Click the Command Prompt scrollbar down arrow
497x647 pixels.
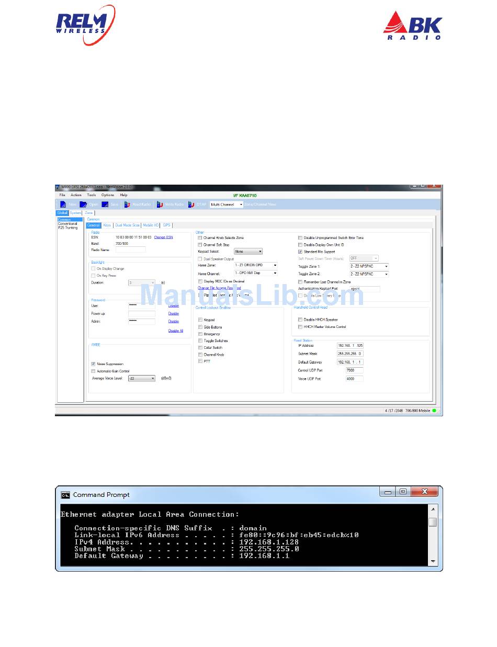point(433,561)
